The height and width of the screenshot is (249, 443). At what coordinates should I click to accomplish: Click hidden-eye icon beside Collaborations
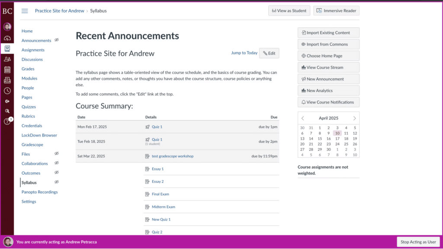click(x=57, y=163)
